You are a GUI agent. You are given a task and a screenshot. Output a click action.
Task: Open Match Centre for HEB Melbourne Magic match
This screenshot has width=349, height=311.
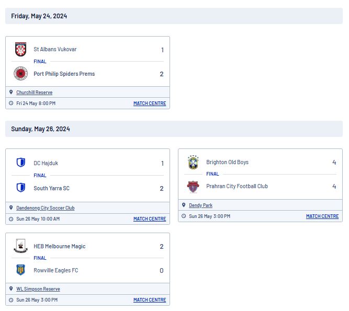(150, 300)
